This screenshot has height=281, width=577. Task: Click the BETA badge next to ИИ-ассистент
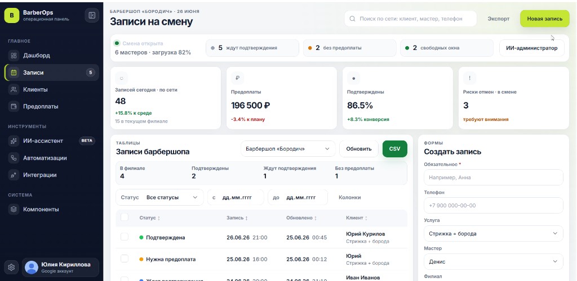point(87,141)
